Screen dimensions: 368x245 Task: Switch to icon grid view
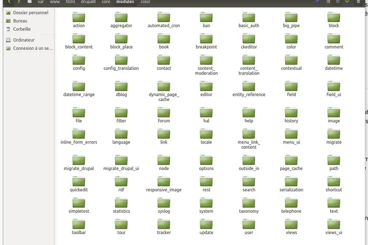[x=338, y=2]
